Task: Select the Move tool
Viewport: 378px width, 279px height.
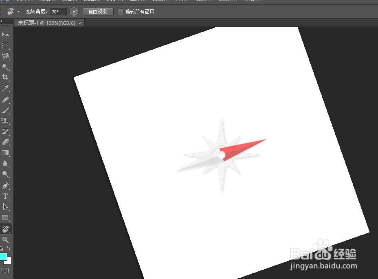Action: pyautogui.click(x=6, y=35)
